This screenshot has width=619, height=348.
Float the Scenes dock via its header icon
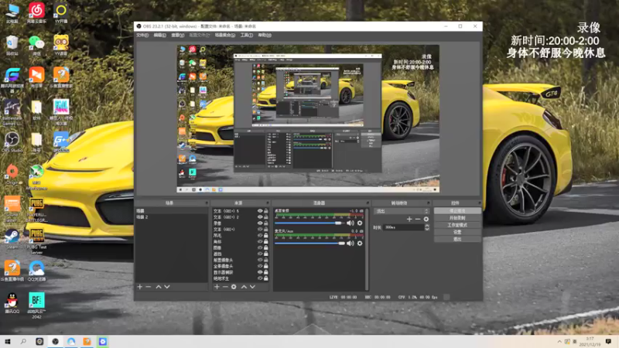(206, 203)
